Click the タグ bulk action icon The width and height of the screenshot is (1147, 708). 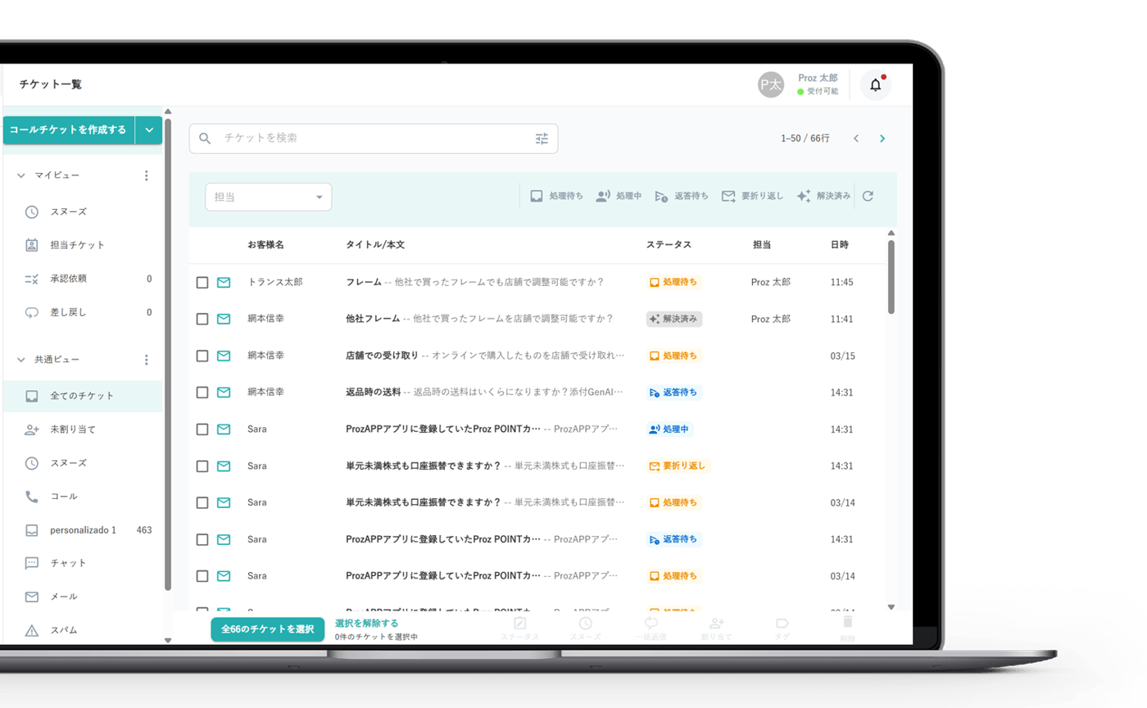click(782, 629)
